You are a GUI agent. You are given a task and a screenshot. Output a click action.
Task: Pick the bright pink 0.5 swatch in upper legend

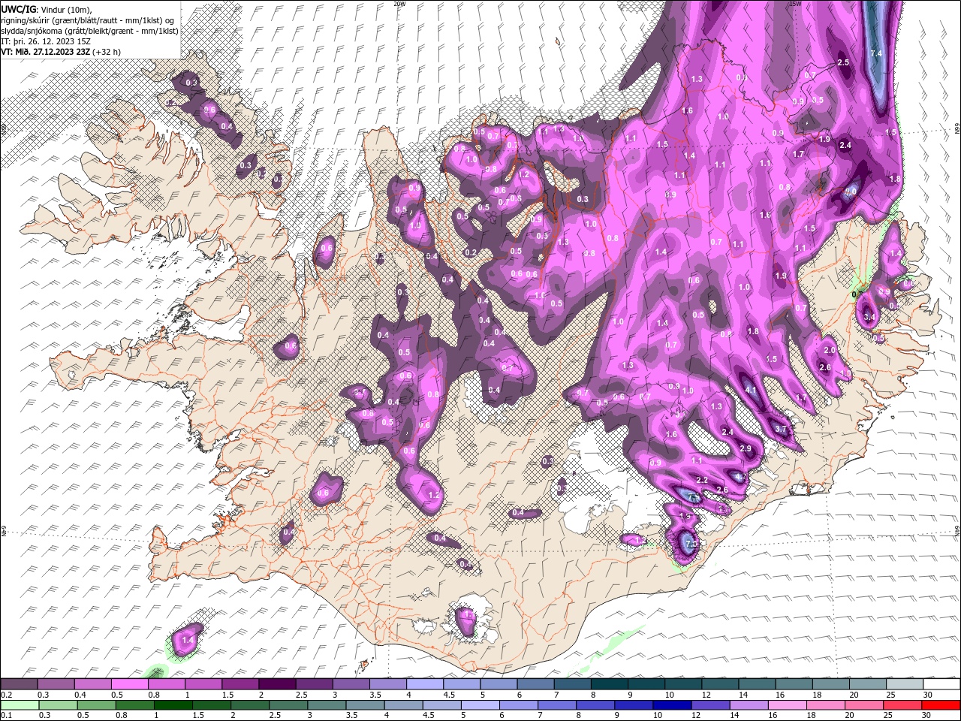tap(130, 684)
